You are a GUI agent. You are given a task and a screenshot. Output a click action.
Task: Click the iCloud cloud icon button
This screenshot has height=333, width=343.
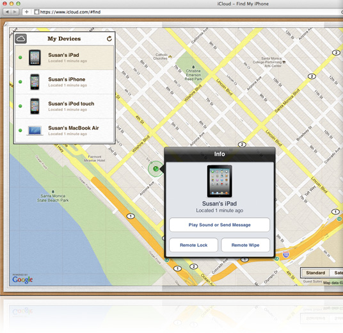(x=20, y=39)
